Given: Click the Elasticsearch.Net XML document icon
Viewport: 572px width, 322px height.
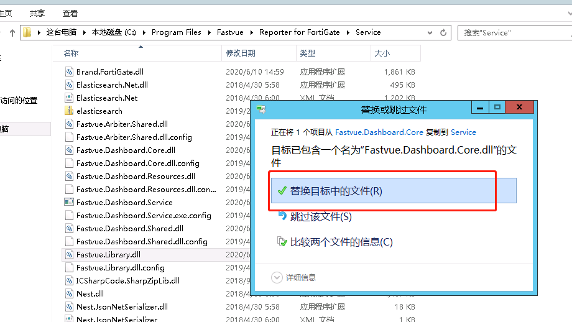Looking at the screenshot, I should 69,98.
